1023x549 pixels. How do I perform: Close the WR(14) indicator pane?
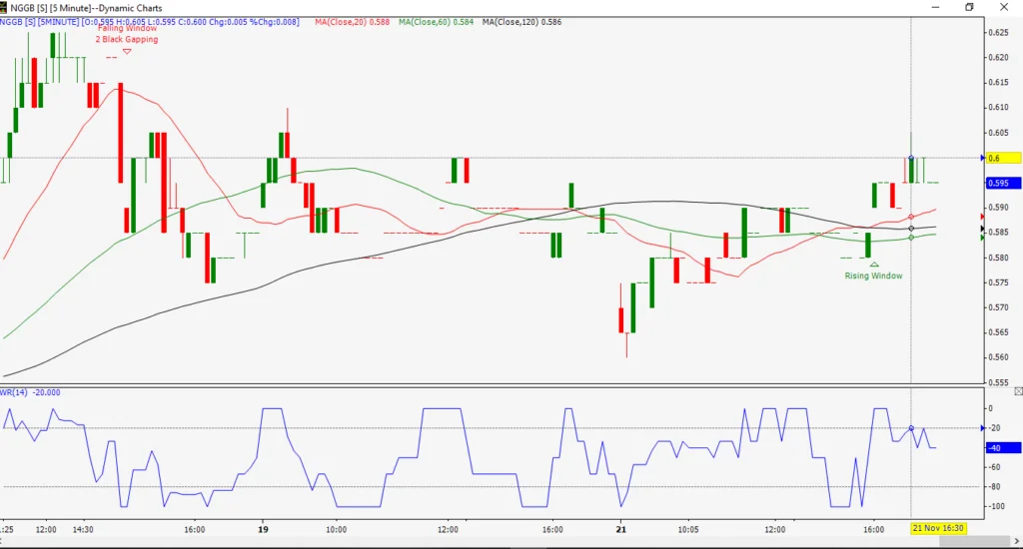point(1018,391)
